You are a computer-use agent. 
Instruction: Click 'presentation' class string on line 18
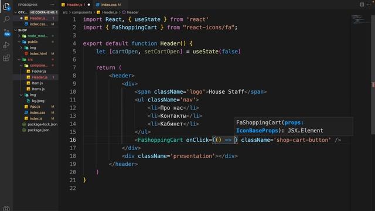coord(193,156)
